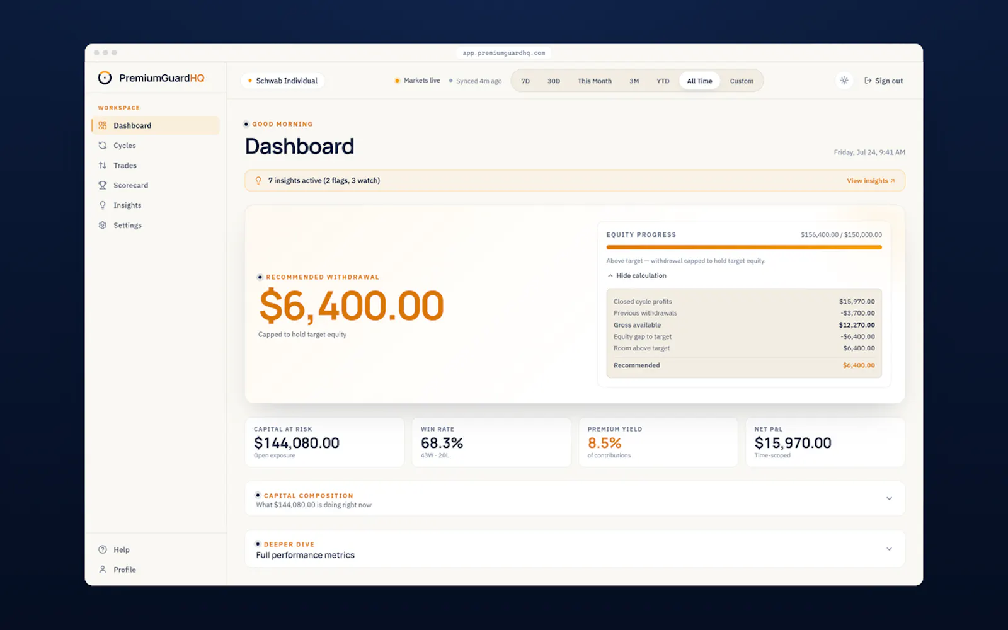The height and width of the screenshot is (630, 1008).
Task: Open the Help page label
Action: [x=122, y=549]
